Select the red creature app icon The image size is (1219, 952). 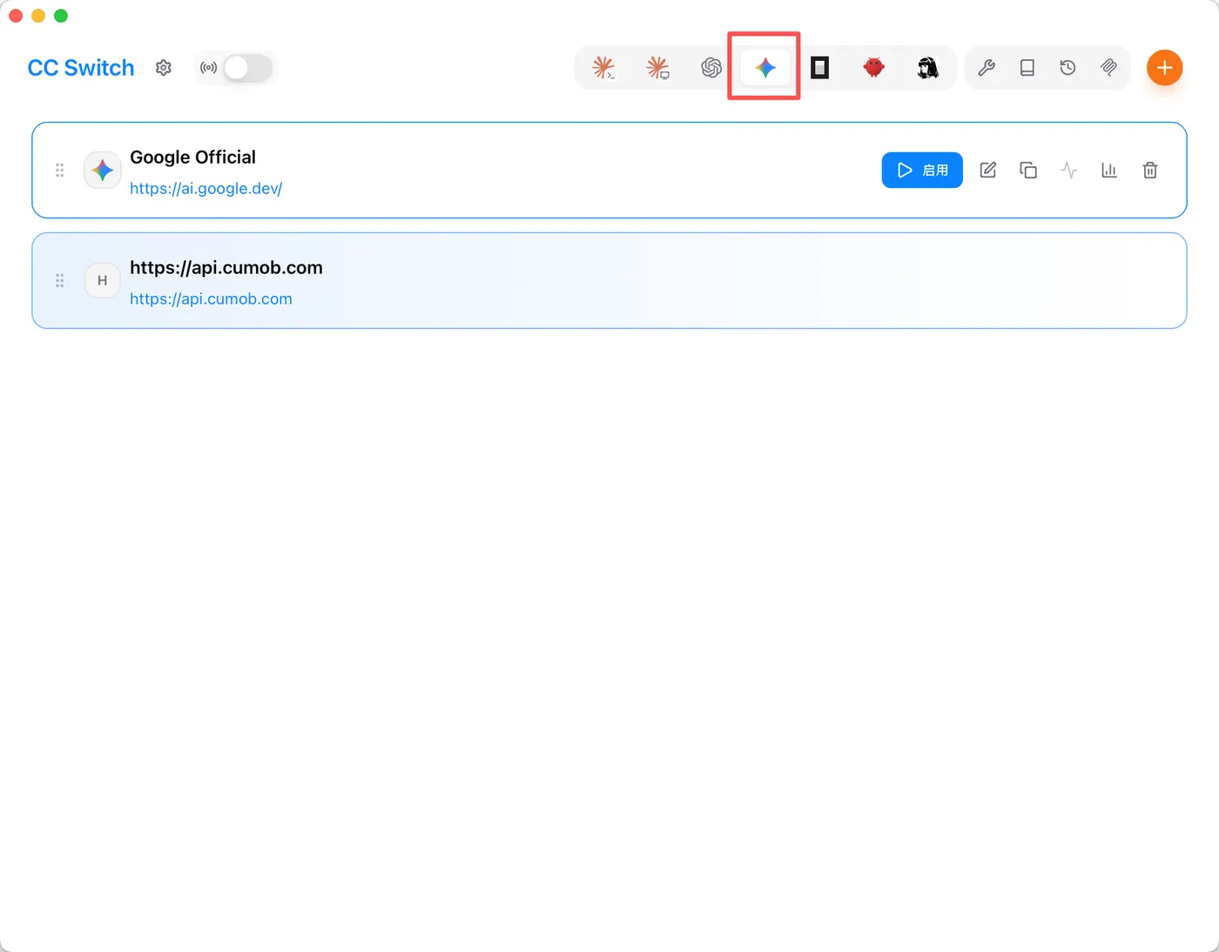coord(873,68)
